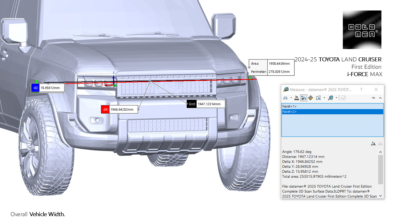Click the results scrollbar down arrow
This screenshot has width=395, height=222.
380,195
